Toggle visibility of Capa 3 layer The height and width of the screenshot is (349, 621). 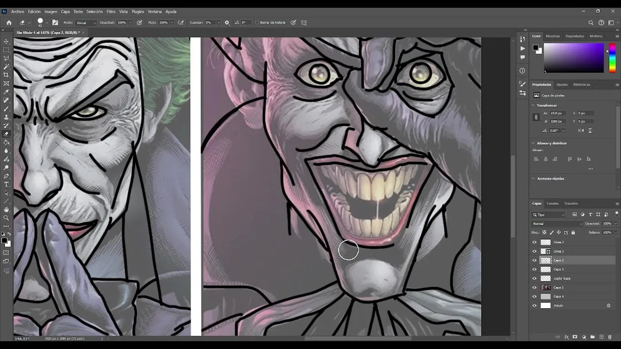535,270
